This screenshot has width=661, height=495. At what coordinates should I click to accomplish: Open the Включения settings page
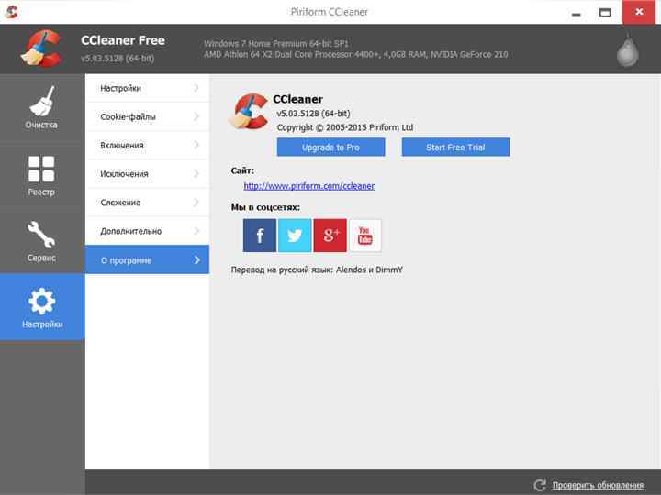pyautogui.click(x=147, y=145)
